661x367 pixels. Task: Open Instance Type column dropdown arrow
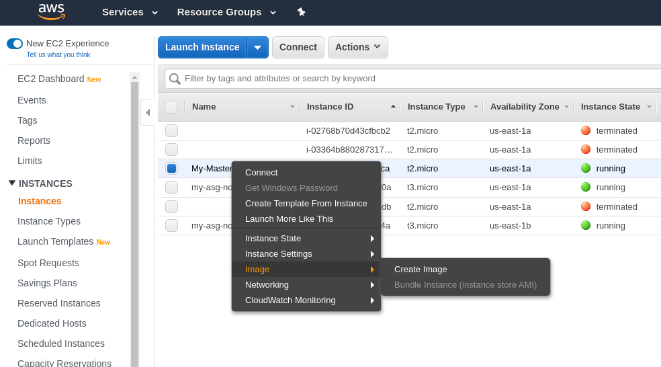[x=476, y=107]
